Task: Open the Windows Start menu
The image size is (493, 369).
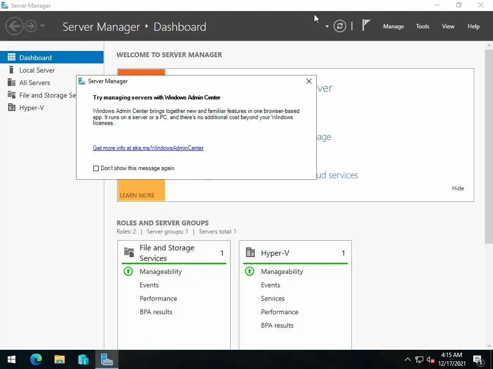Action: [12, 359]
